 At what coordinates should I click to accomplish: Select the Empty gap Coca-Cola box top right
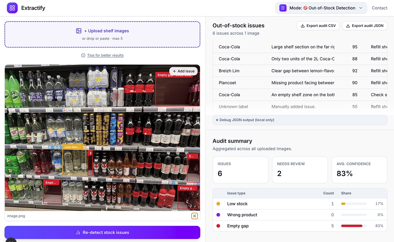(x=178, y=89)
